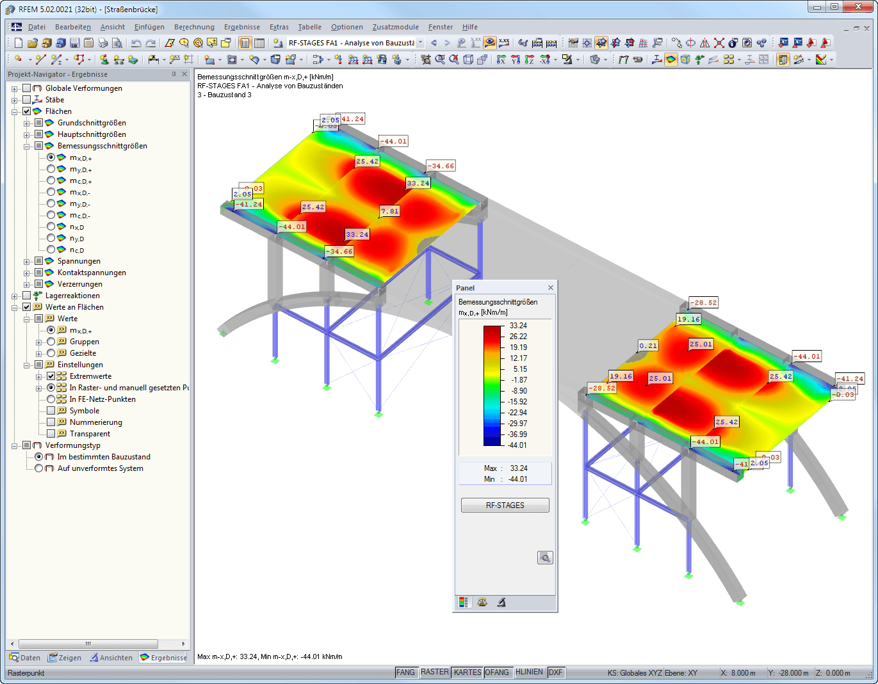Expand the Lagerreaktionen tree node
This screenshot has height=684, width=878.
[x=14, y=296]
